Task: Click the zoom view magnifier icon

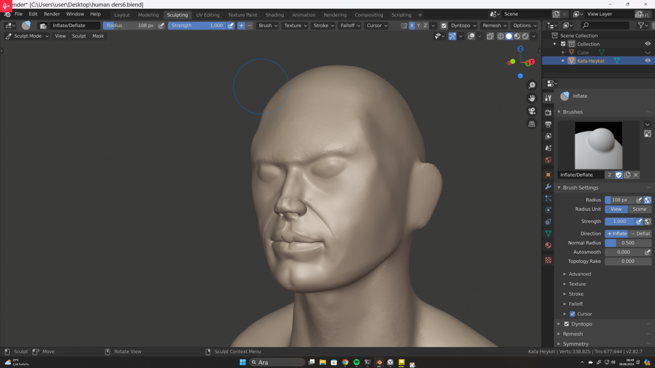Action: [x=532, y=85]
